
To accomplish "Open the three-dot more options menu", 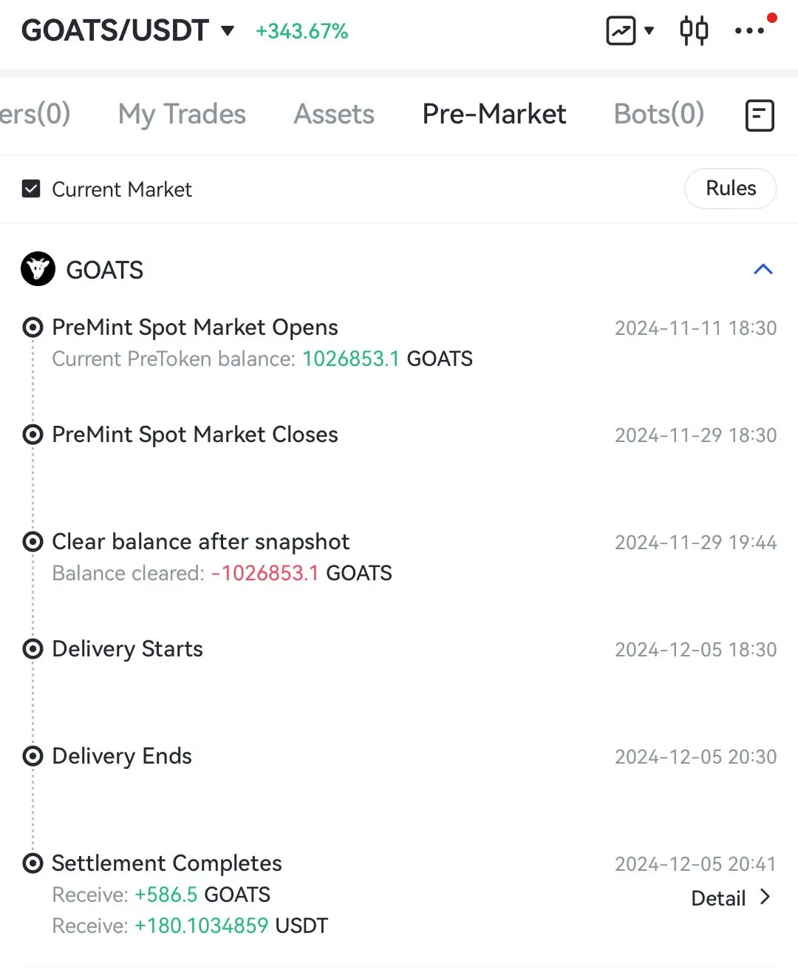I will tap(749, 31).
